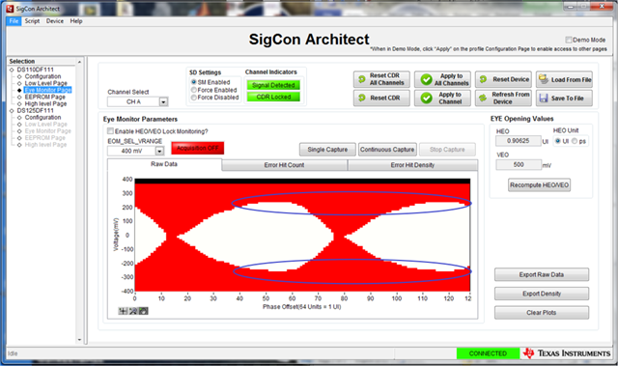Select the pan tool below the plot
This screenshot has width=618, height=366.
144,311
